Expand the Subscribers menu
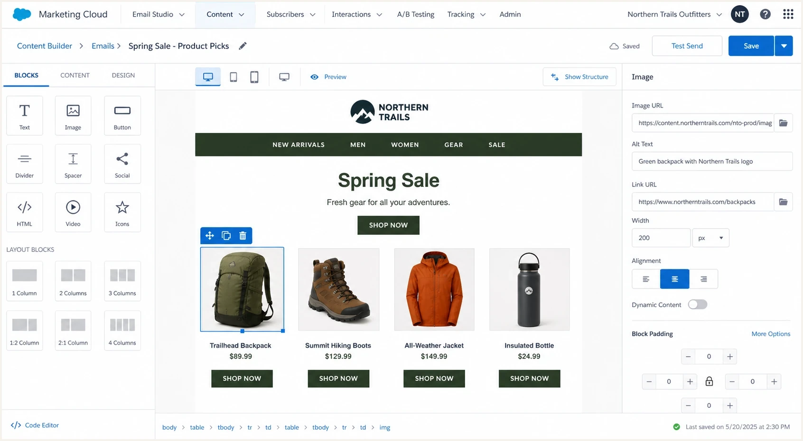Screen dimensions: 803x441 pos(291,14)
